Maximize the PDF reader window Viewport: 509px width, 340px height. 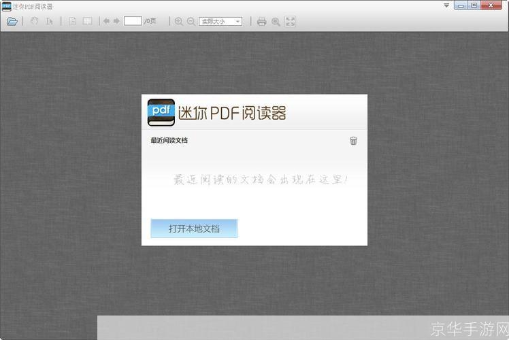[x=474, y=5]
